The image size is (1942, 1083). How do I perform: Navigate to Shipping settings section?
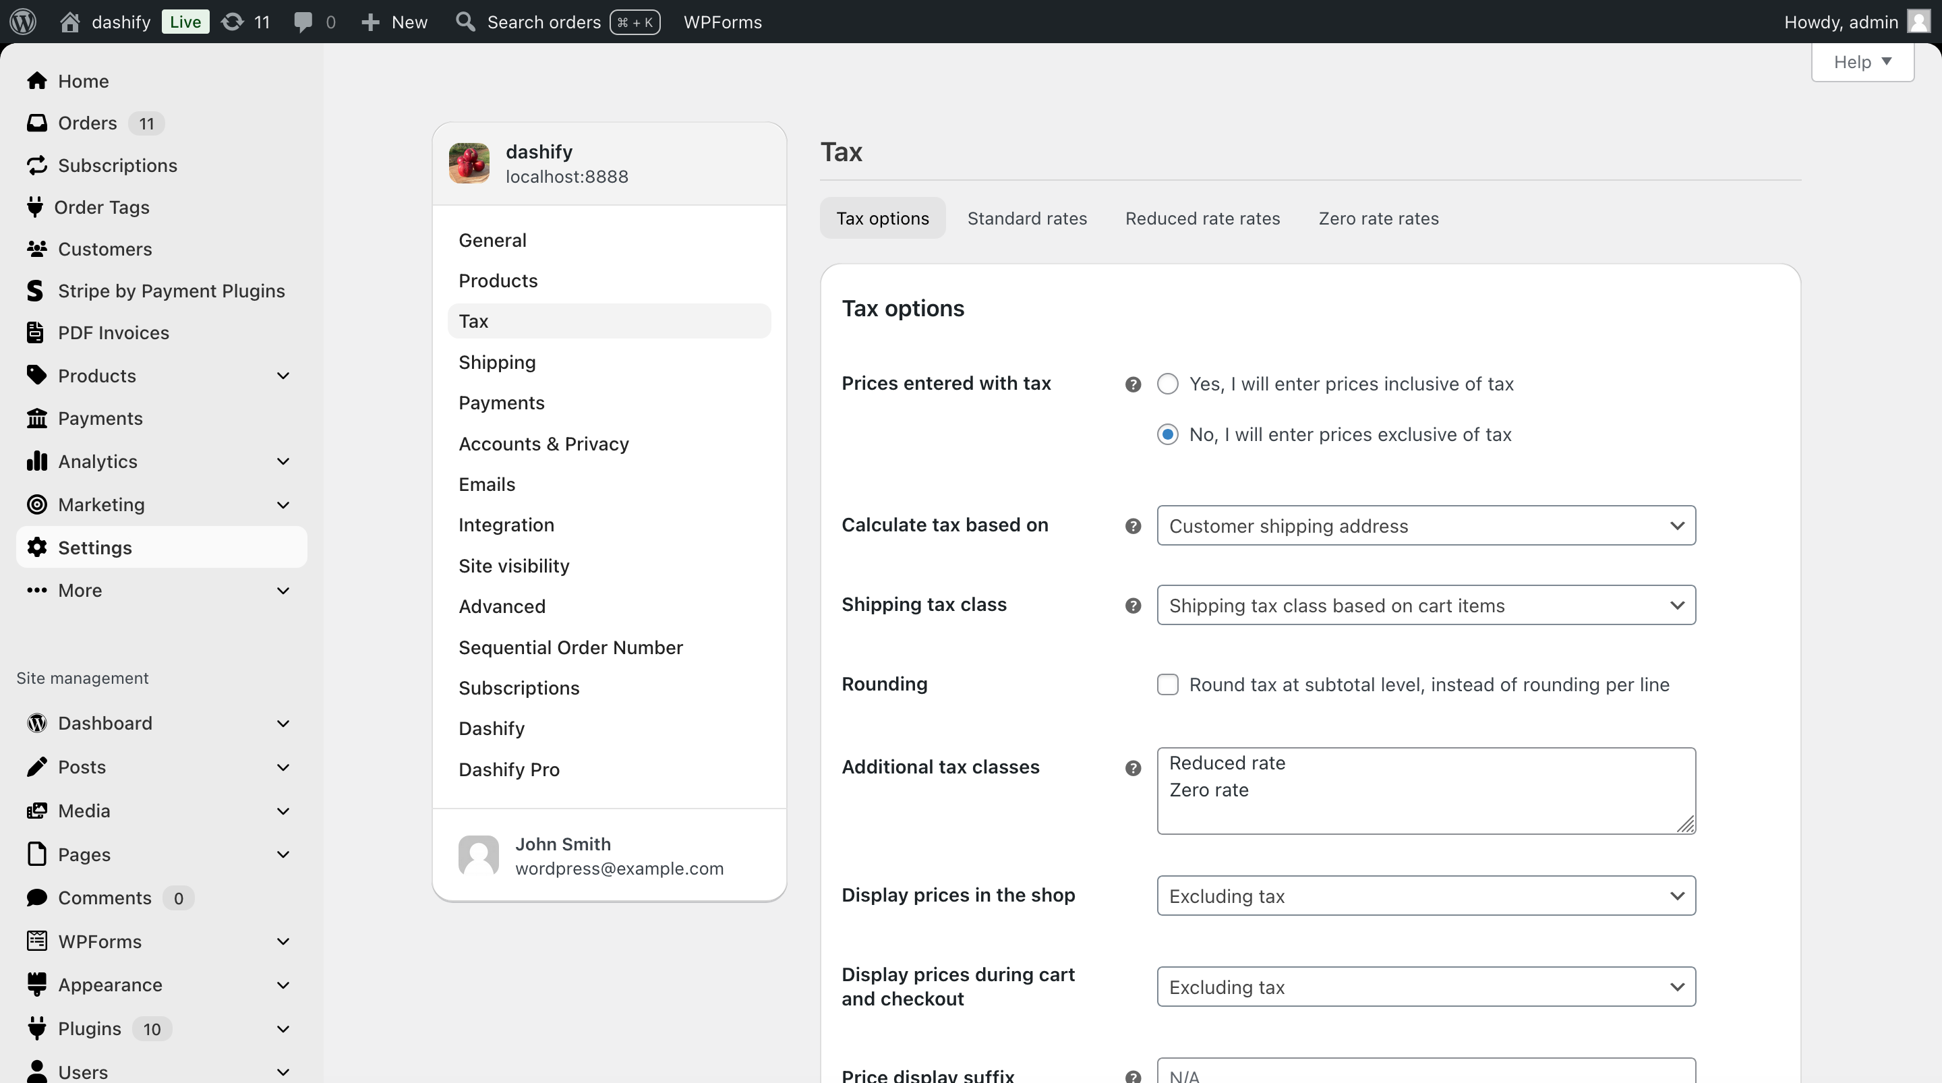coord(497,361)
